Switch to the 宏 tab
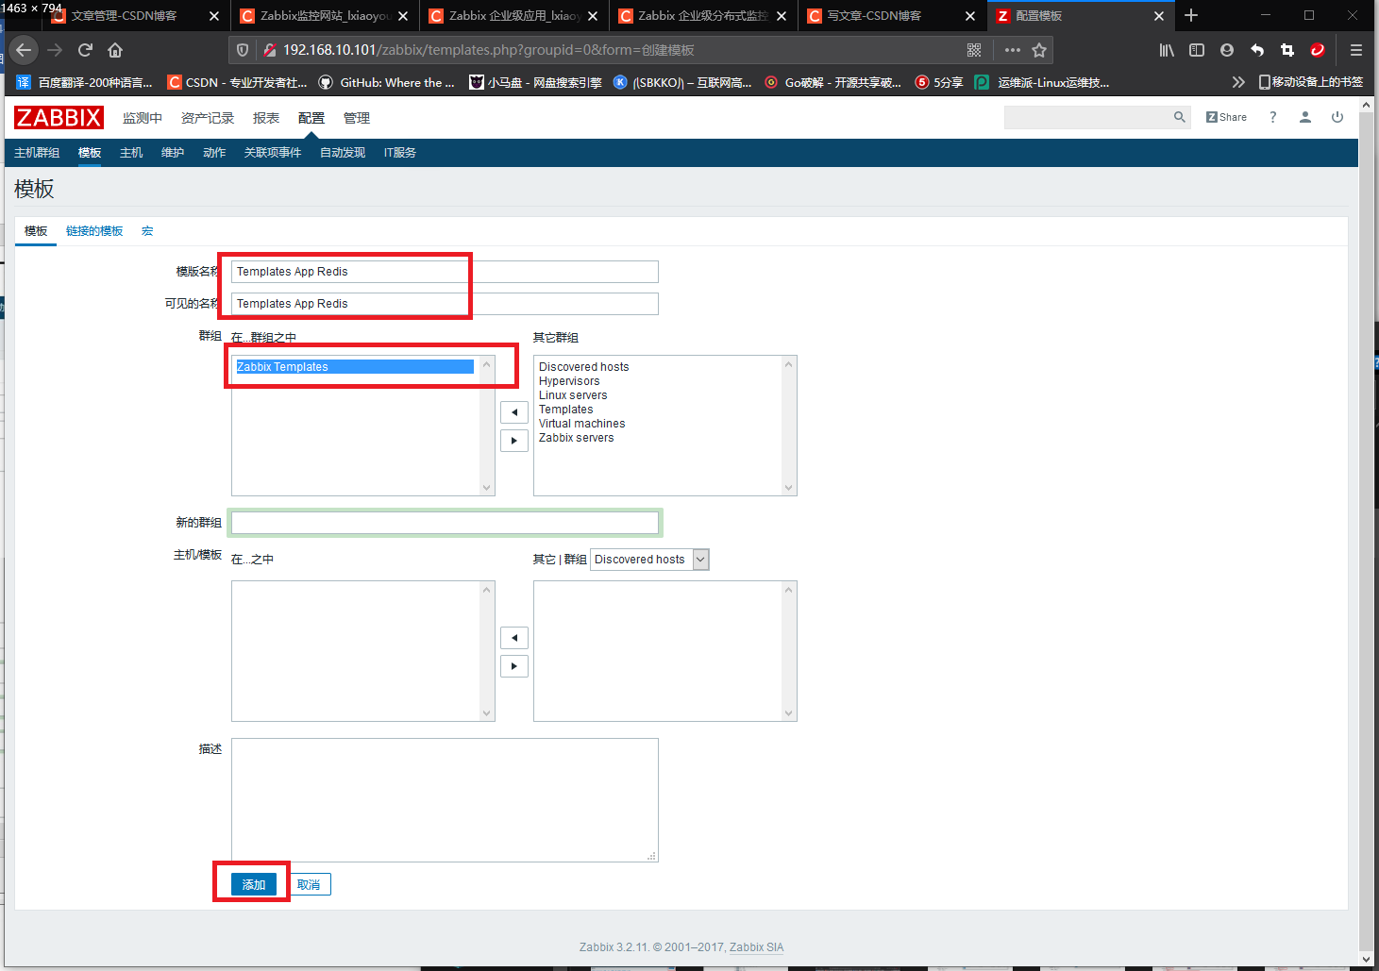This screenshot has height=971, width=1379. point(147,231)
